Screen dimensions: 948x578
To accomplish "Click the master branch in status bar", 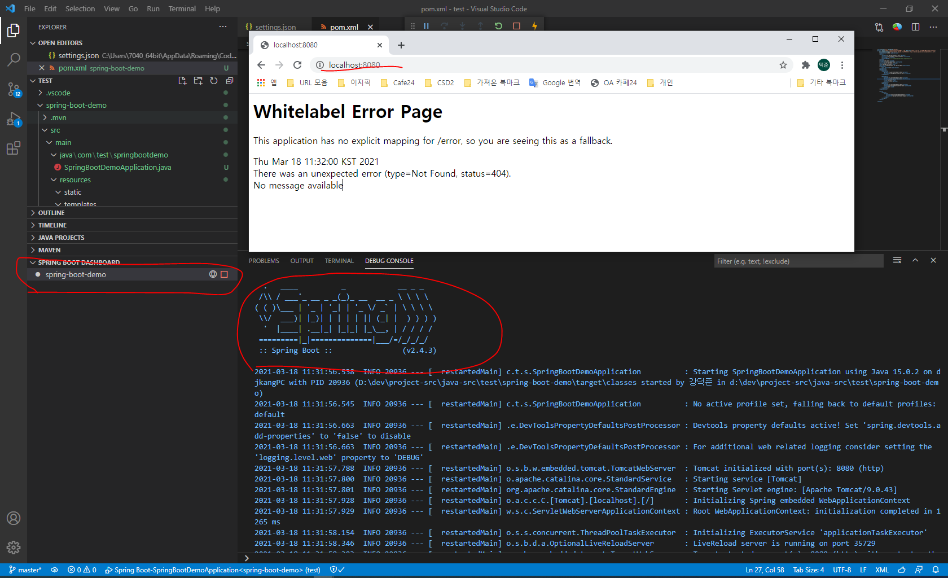I will [x=25, y=570].
